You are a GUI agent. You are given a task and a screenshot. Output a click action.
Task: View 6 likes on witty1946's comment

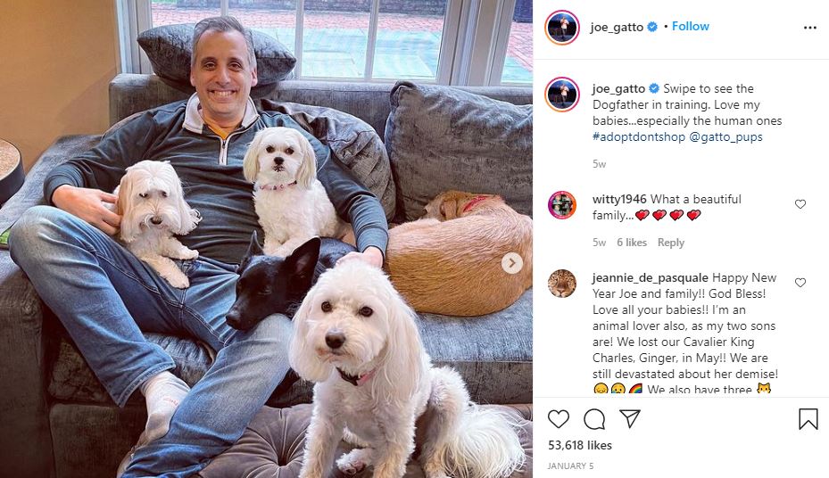tap(632, 243)
